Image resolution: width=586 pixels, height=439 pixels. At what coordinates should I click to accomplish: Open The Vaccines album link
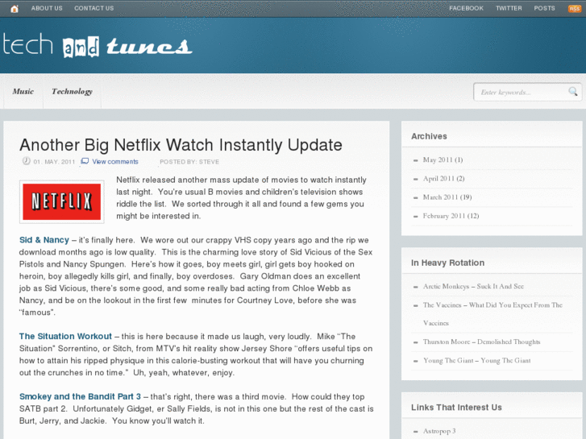(x=492, y=314)
